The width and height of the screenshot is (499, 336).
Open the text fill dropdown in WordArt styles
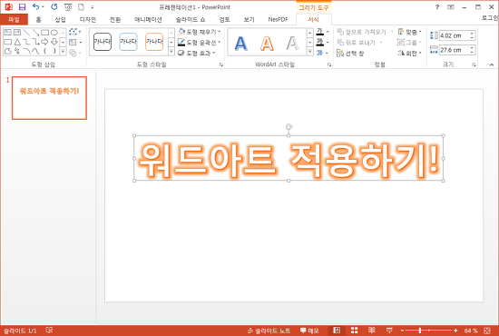(x=322, y=32)
